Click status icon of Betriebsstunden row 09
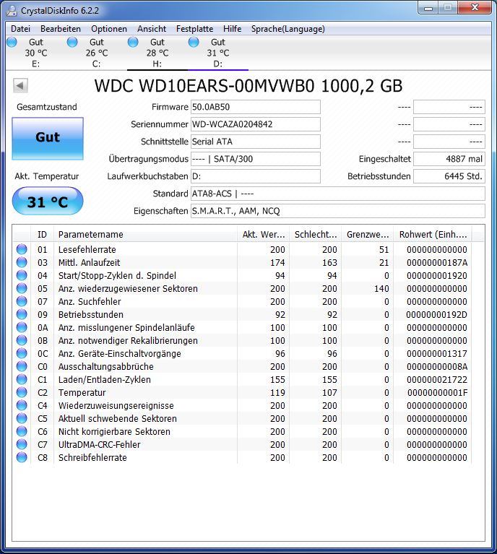Screen dimensions: 497x554 (x=22, y=314)
